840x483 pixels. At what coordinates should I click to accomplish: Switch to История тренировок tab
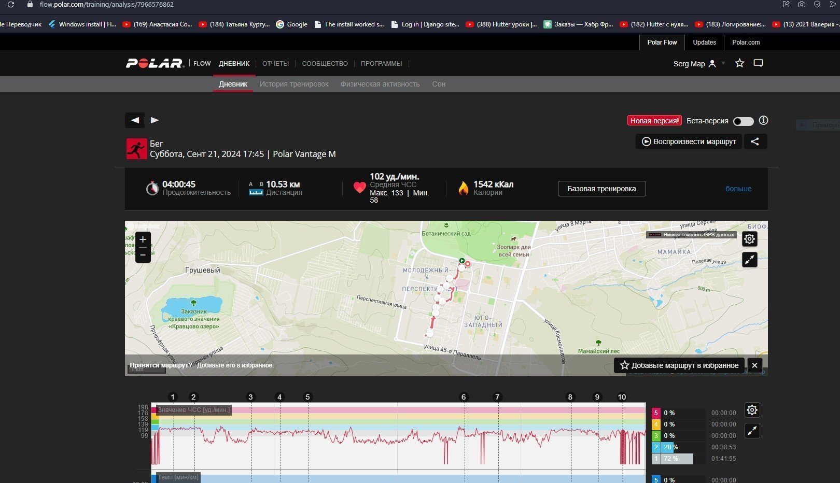tap(294, 84)
